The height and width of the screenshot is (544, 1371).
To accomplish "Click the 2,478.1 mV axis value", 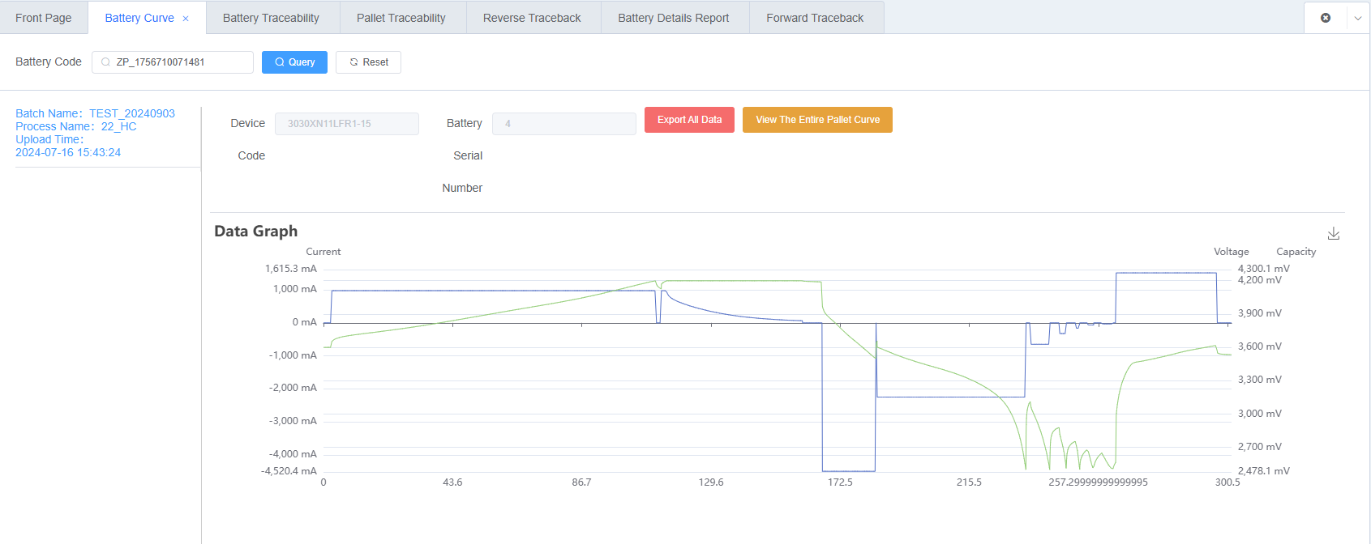I will click(x=1263, y=471).
